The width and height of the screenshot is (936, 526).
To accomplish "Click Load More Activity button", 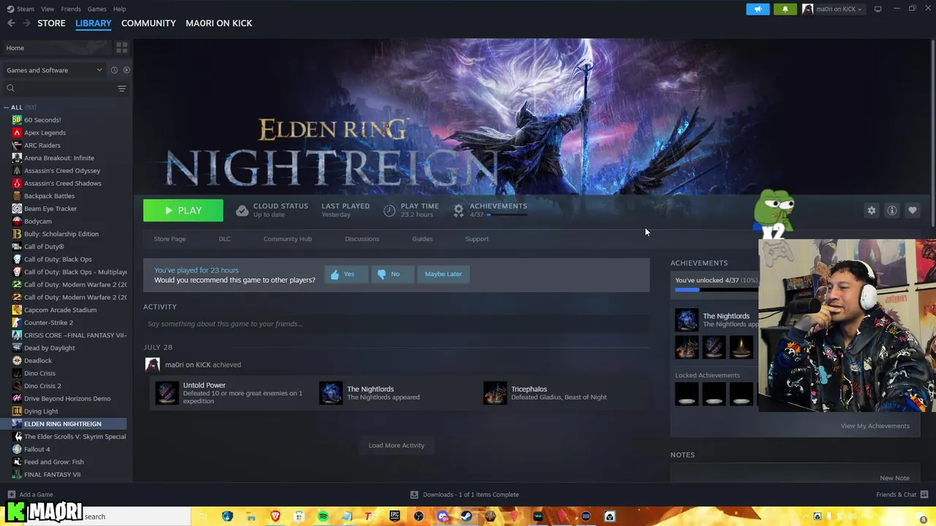I will click(x=396, y=446).
